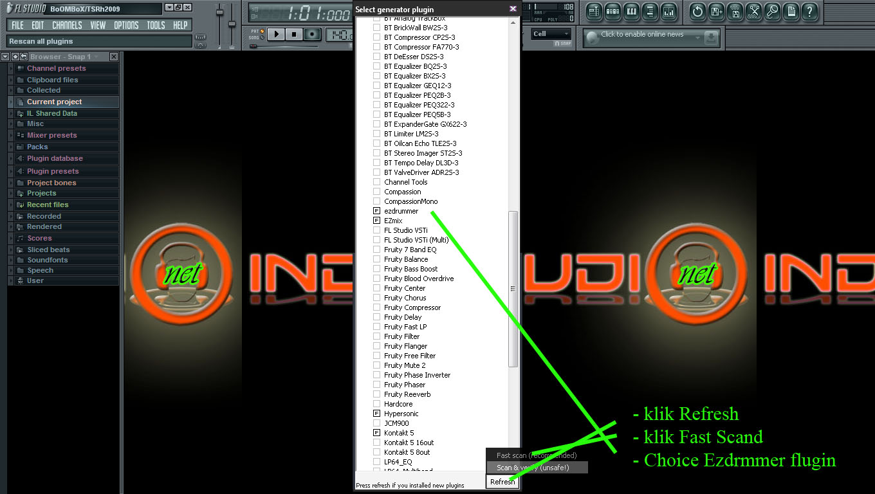Open the Cell snap dropdown

coord(551,34)
